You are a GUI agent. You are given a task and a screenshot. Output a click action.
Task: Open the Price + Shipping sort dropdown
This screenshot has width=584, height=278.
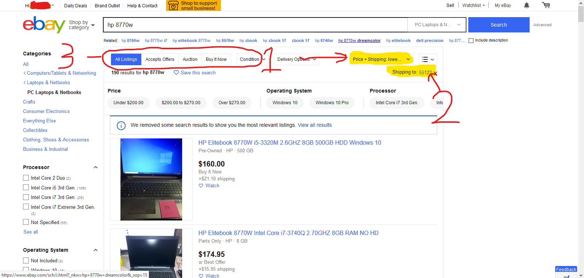pos(381,59)
